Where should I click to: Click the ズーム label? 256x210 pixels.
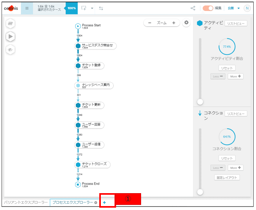pyautogui.click(x=162, y=23)
